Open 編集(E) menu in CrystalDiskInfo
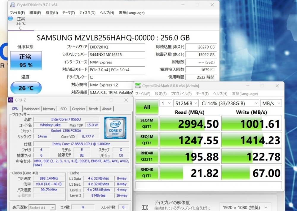297x211 pixels. pyautogui.click(x=35, y=13)
